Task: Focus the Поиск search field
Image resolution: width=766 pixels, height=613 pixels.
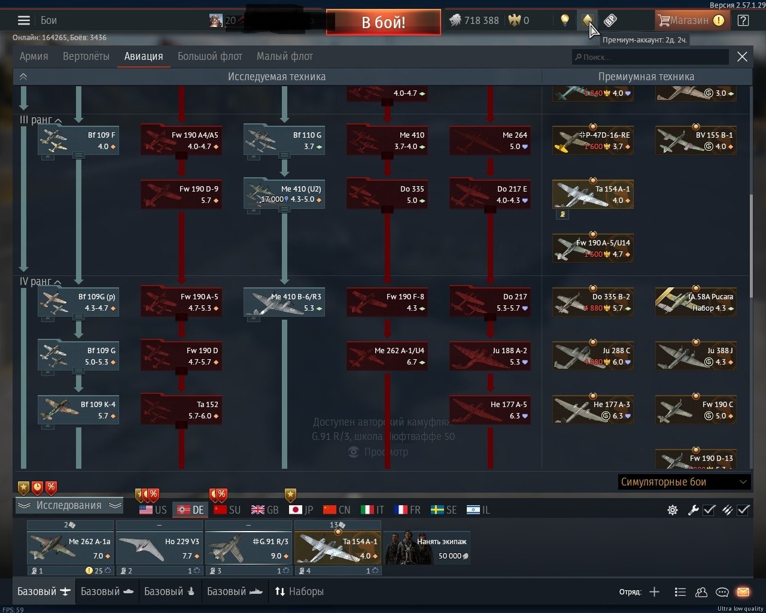Action: 651,57
